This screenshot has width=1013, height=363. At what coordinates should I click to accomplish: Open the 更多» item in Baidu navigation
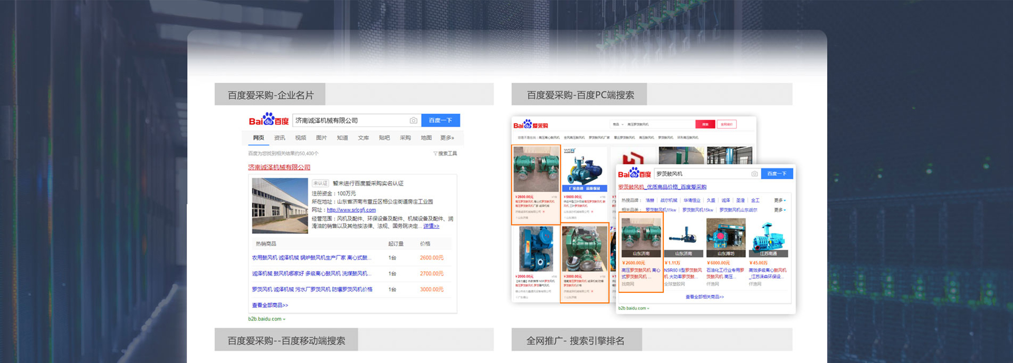click(x=447, y=138)
